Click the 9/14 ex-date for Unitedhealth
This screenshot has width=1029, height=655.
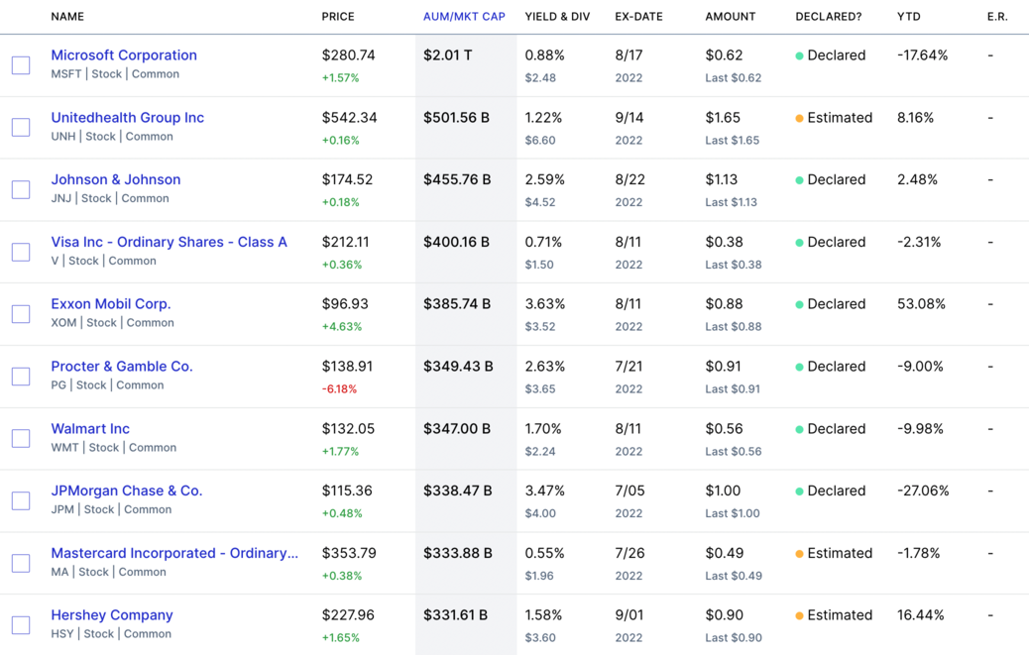(629, 117)
